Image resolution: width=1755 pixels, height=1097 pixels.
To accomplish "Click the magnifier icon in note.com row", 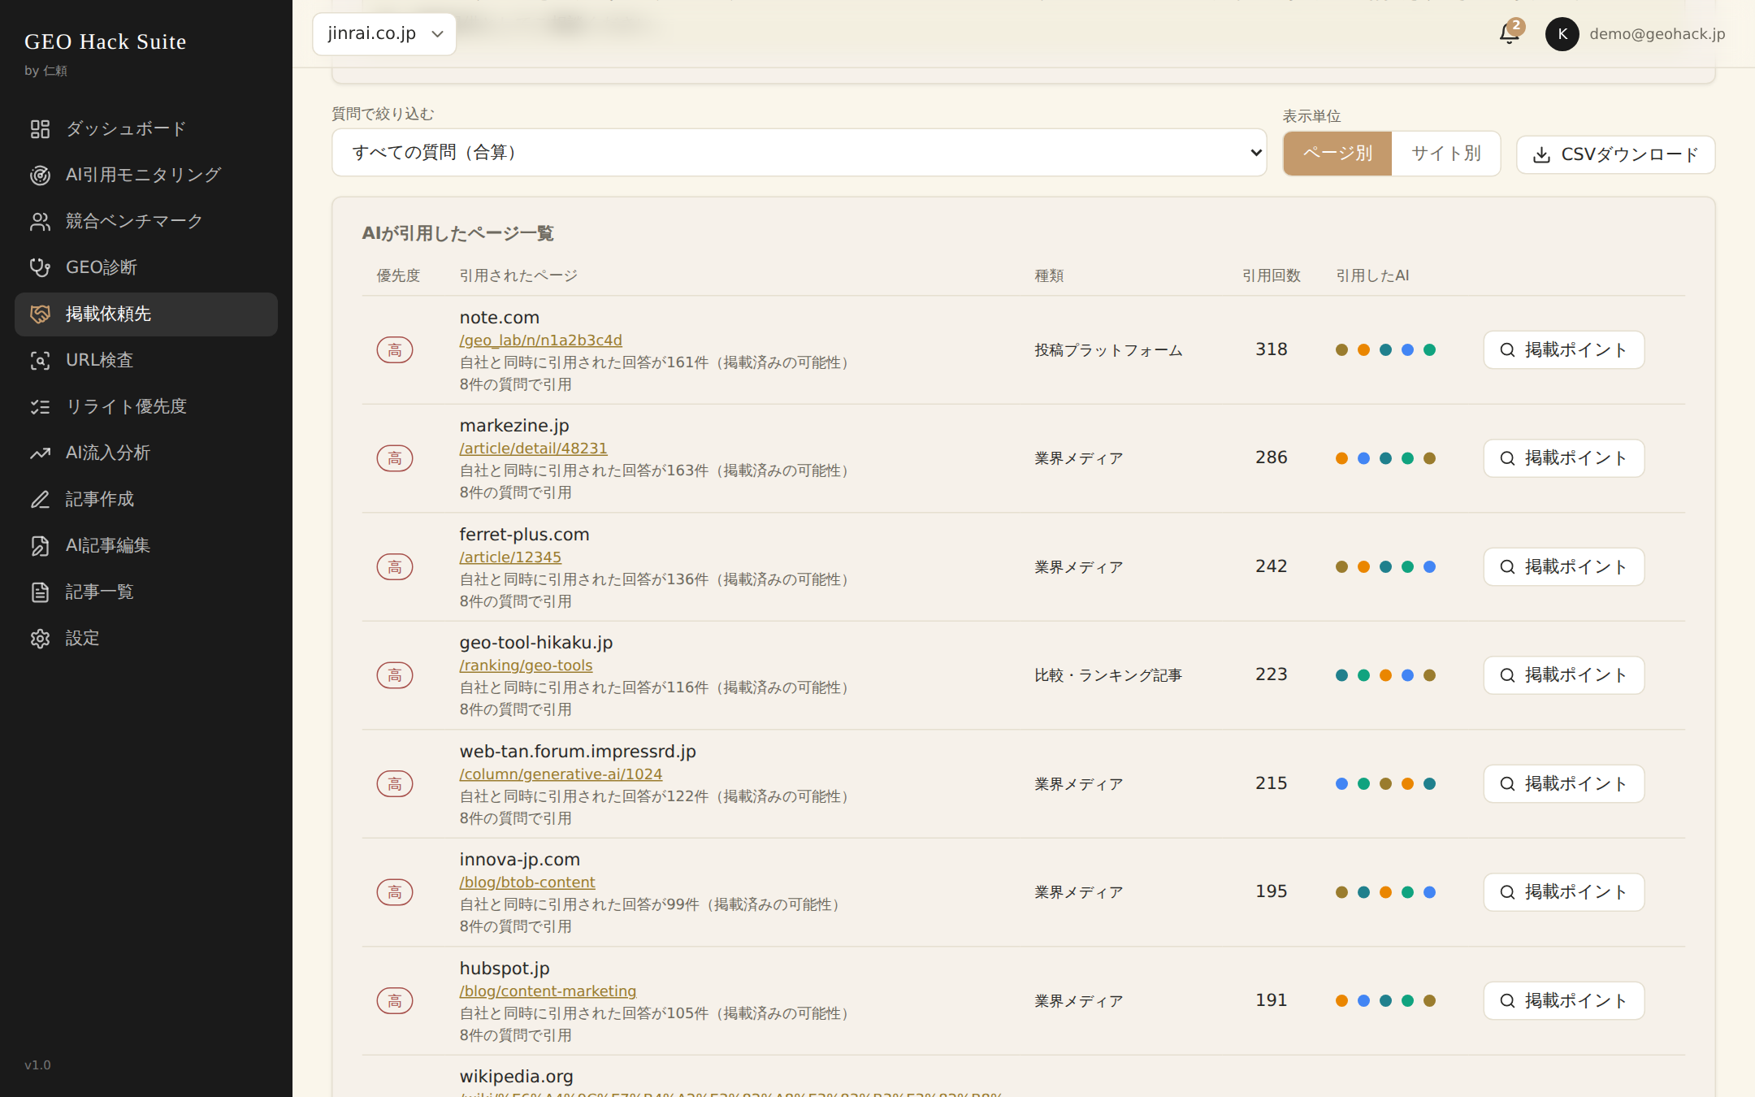I will [1507, 350].
